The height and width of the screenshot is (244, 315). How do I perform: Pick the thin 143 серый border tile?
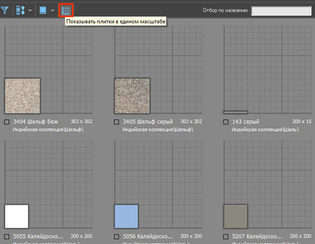click(236, 112)
